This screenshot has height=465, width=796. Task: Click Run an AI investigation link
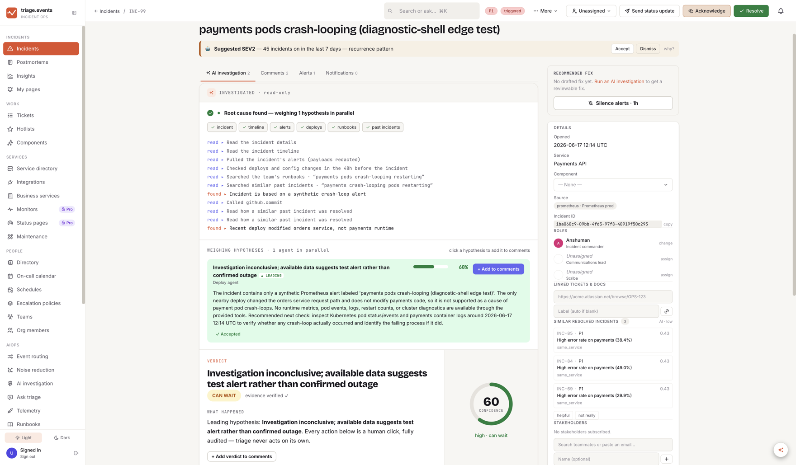[619, 82]
